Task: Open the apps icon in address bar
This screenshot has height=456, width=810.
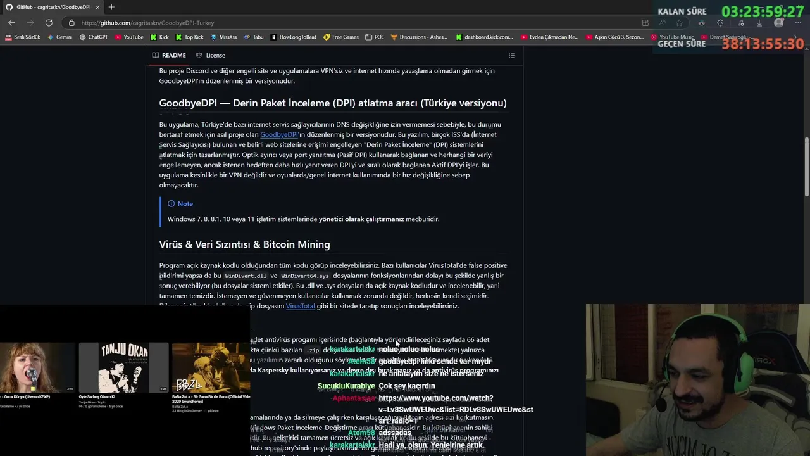Action: point(645,23)
